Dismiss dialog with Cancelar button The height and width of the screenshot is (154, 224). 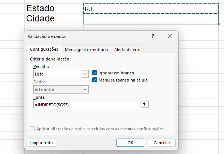click(x=162, y=143)
